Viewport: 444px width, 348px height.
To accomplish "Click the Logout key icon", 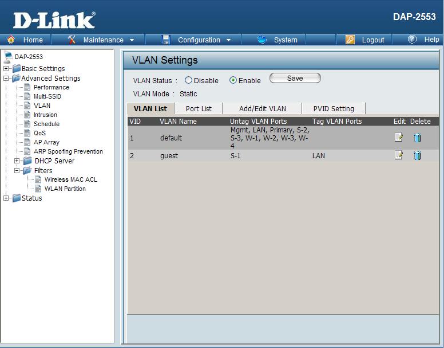I will tap(350, 40).
